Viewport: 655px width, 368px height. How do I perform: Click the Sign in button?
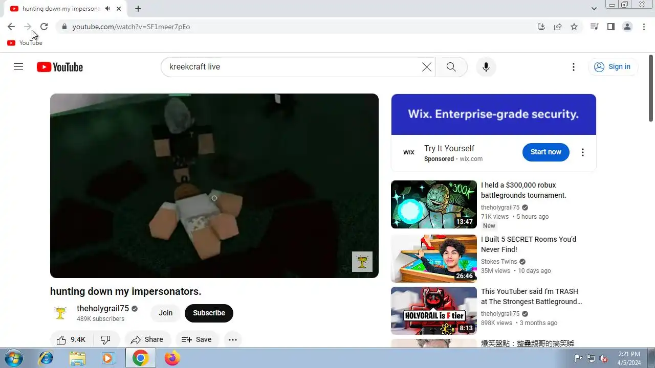[x=613, y=67]
